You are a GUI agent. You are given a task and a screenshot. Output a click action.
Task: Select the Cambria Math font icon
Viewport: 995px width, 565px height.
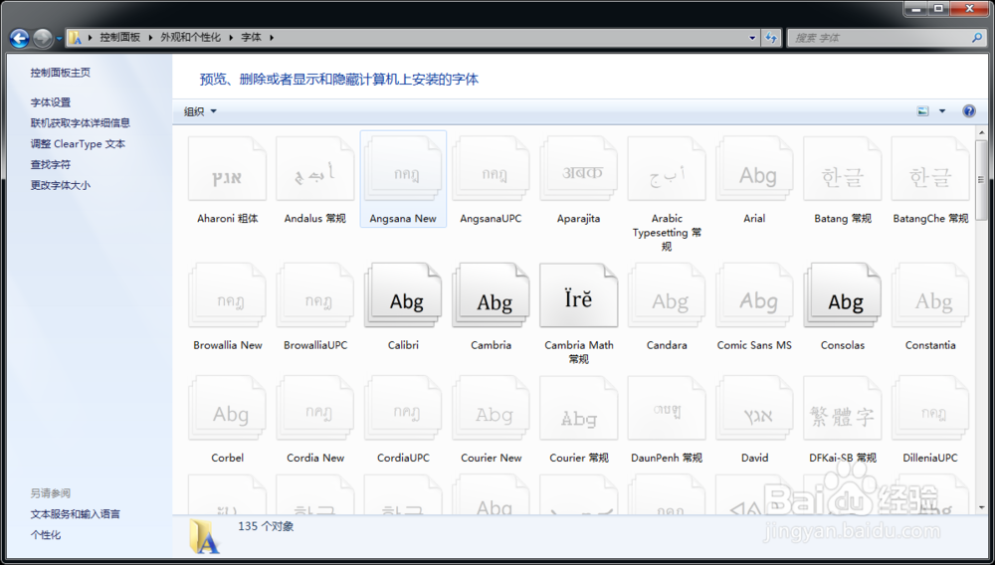click(579, 296)
